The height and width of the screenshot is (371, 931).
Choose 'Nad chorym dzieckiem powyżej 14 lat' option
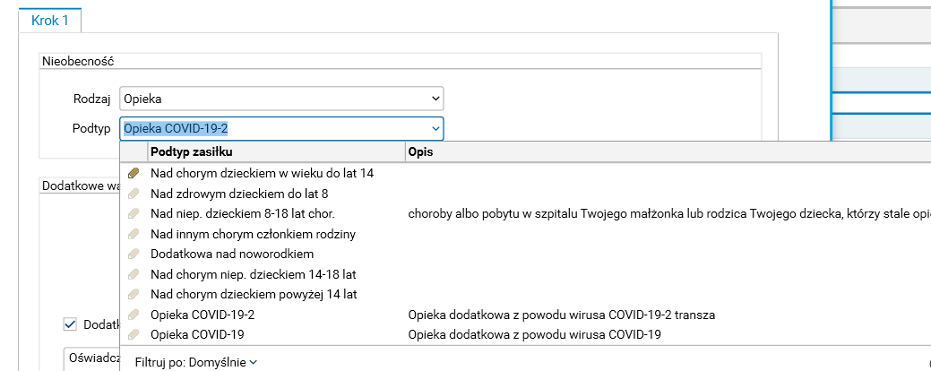254,294
